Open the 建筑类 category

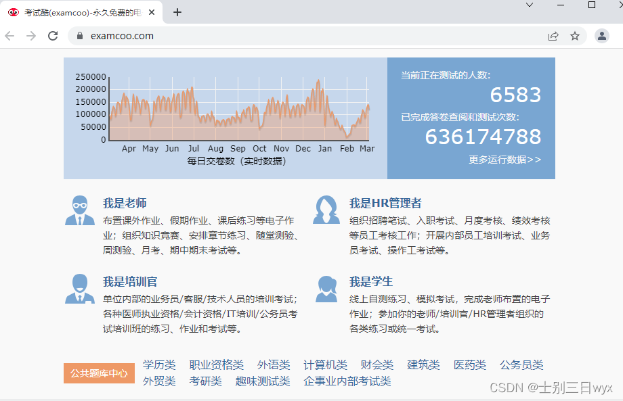click(423, 364)
